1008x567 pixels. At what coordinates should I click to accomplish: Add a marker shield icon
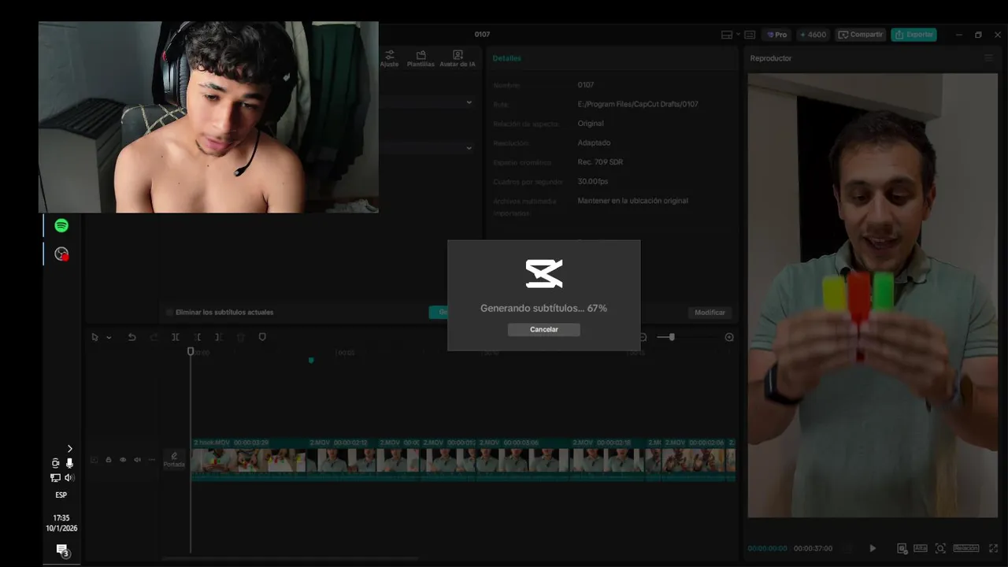(x=262, y=337)
